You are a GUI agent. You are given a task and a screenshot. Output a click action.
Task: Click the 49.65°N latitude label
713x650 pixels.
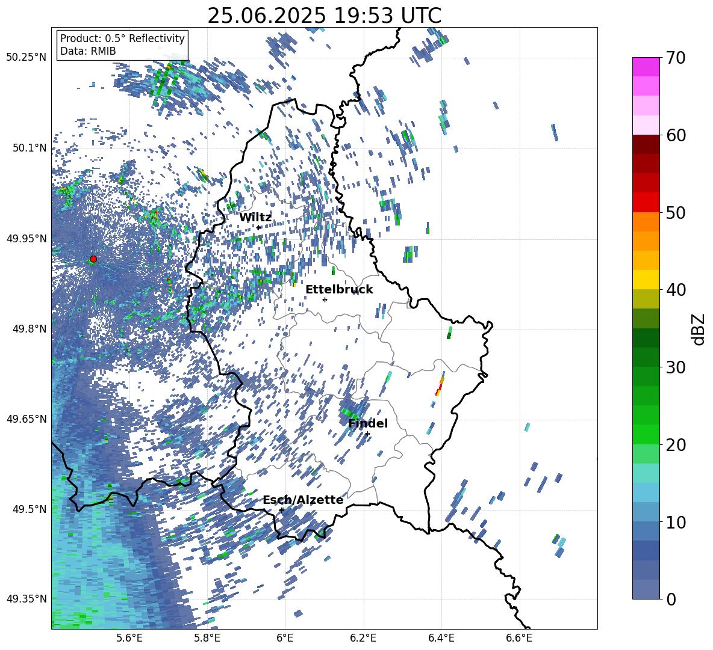26,419
